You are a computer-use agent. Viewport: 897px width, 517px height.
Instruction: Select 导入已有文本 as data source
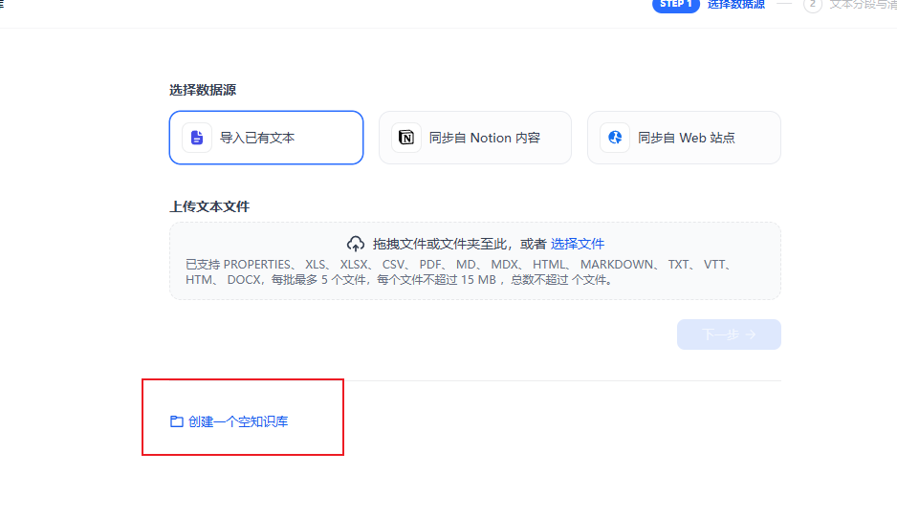click(x=266, y=138)
